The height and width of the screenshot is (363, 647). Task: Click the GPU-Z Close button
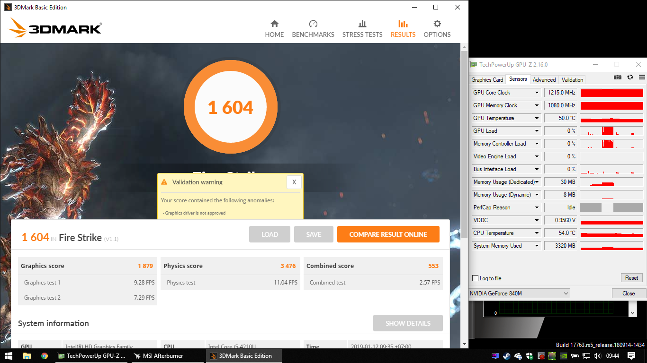coord(629,294)
